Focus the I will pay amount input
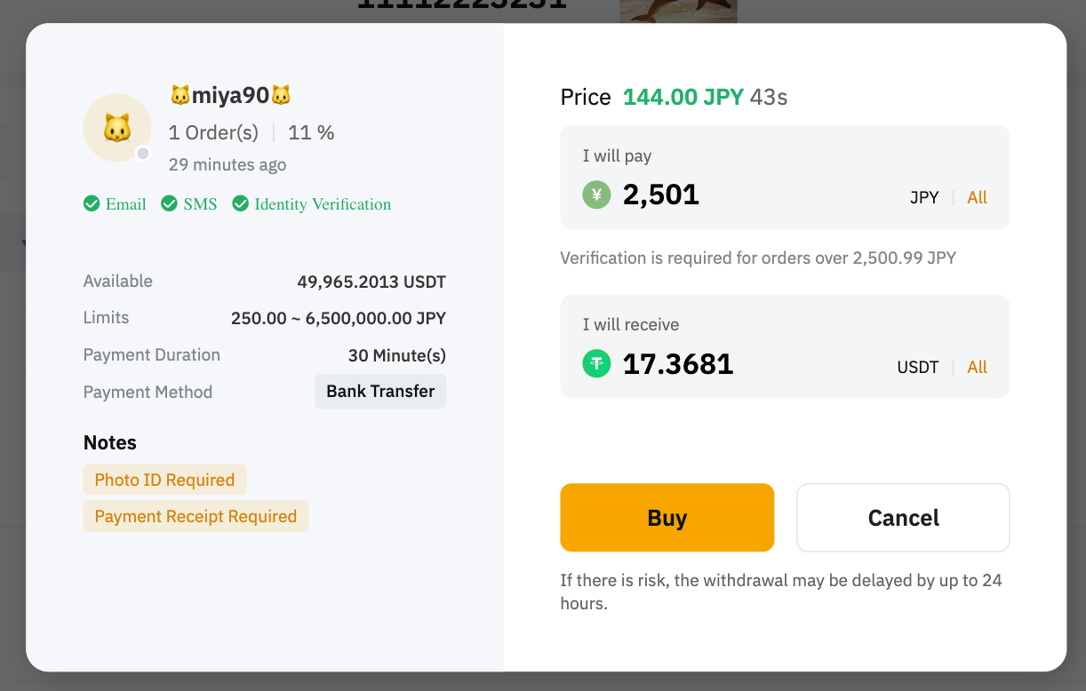Viewport: 1086px width, 691px height. point(755,195)
